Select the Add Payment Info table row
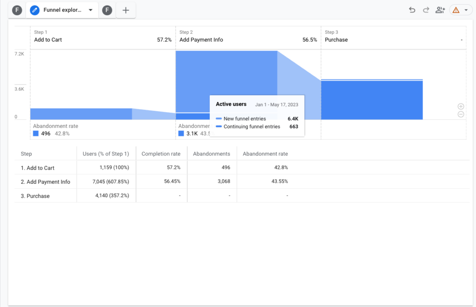Viewport: 476px width, 307px height. click(46, 182)
